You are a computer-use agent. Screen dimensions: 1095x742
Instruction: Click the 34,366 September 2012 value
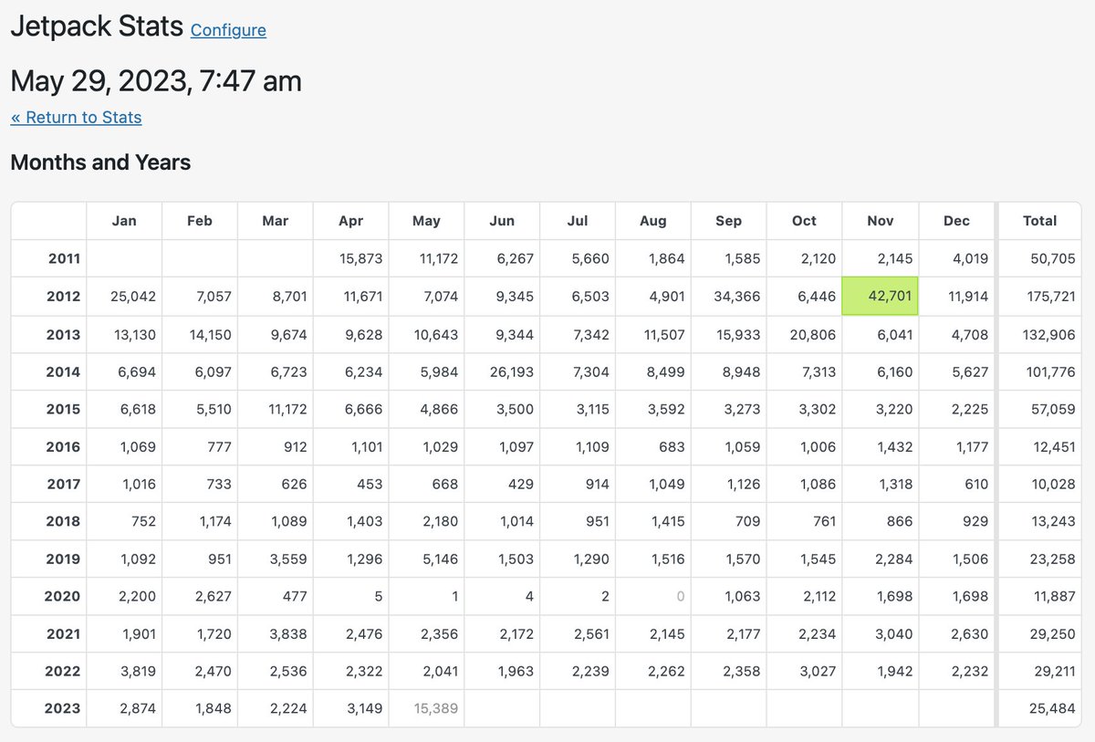(x=737, y=297)
